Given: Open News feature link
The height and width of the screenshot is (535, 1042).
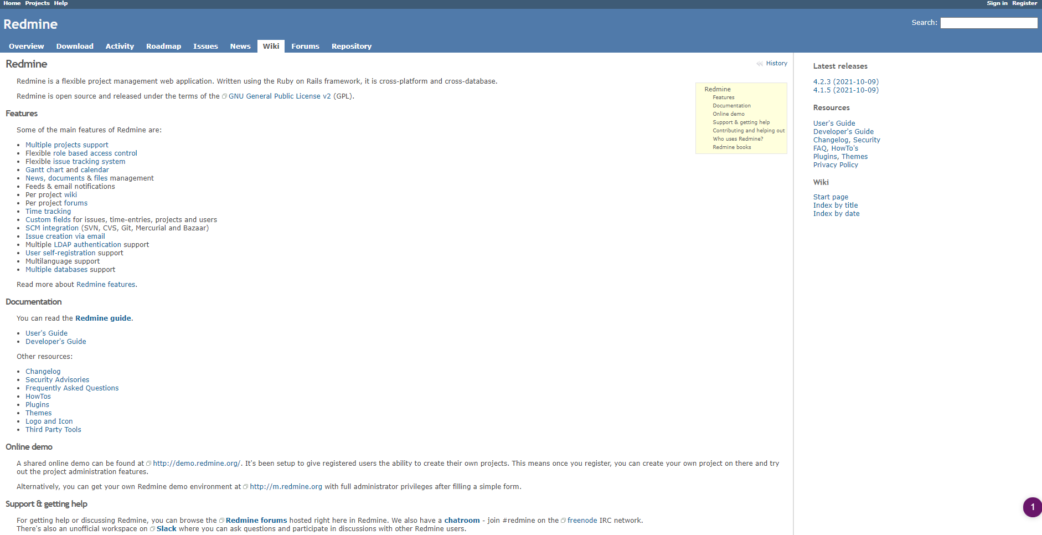Looking at the screenshot, I should (x=34, y=178).
